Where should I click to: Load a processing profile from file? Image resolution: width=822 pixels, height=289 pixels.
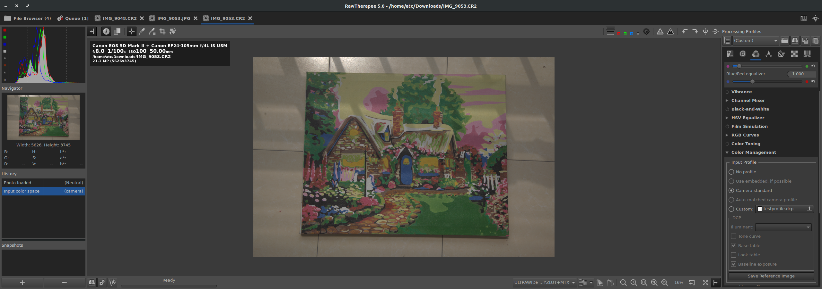784,41
